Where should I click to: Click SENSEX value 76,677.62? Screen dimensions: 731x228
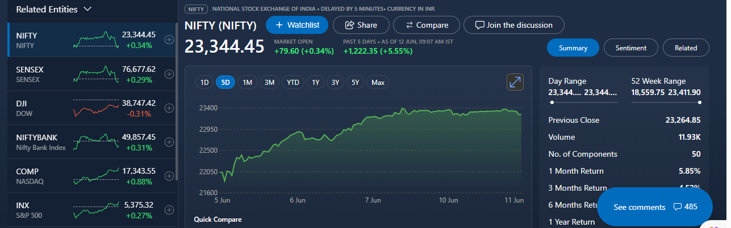139,69
